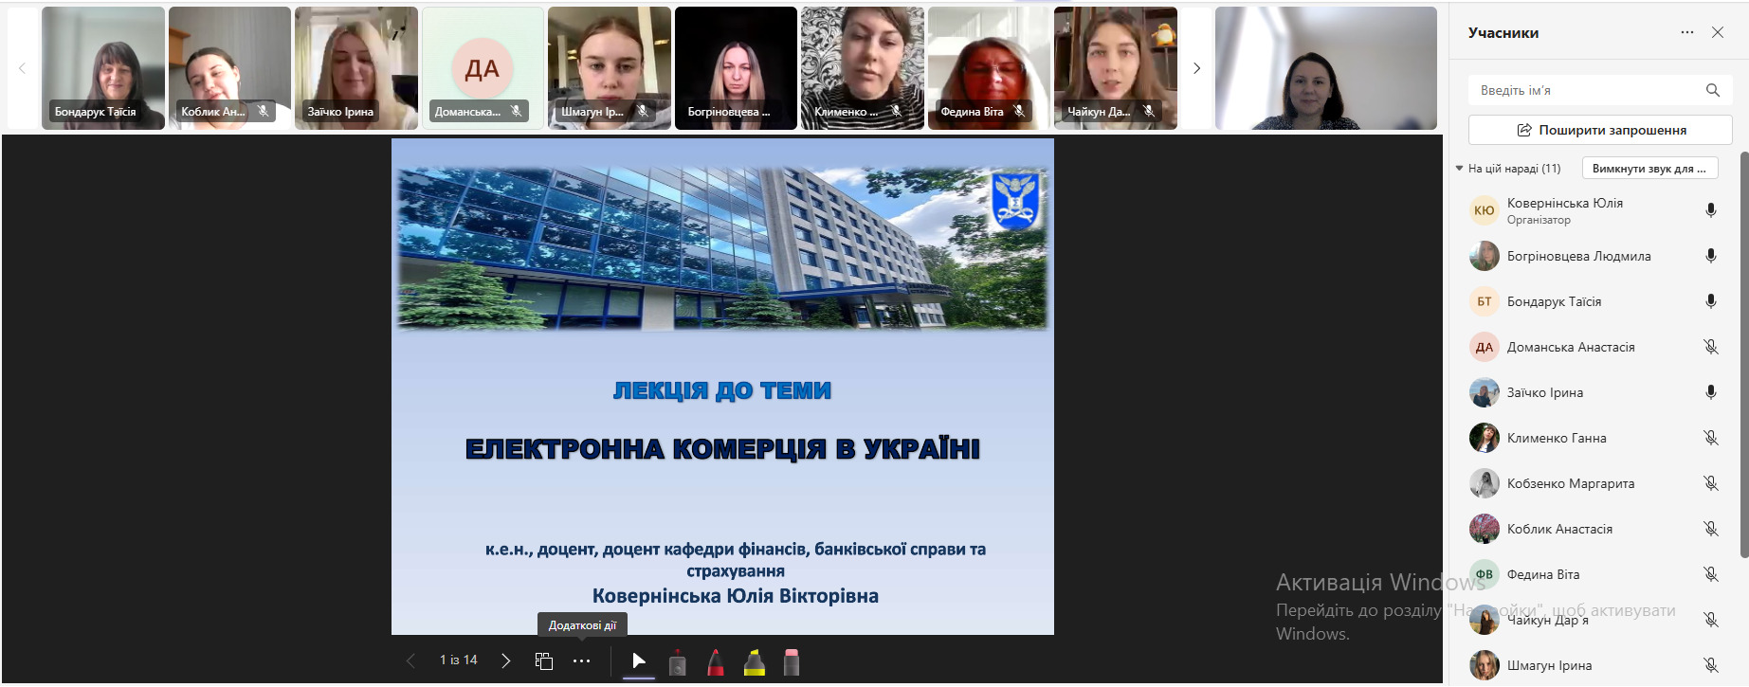Open the slide grid view icon
1749x687 pixels.
point(544,661)
